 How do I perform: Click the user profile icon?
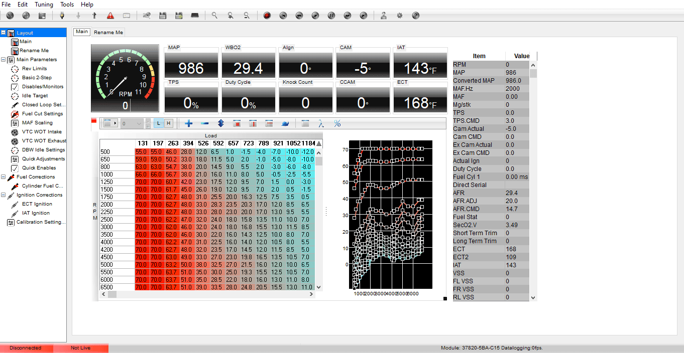tap(383, 16)
